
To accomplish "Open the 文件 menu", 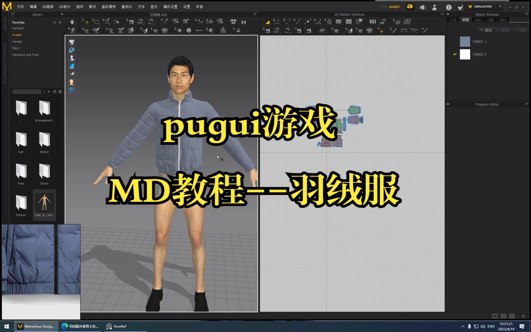I will 20,7.
